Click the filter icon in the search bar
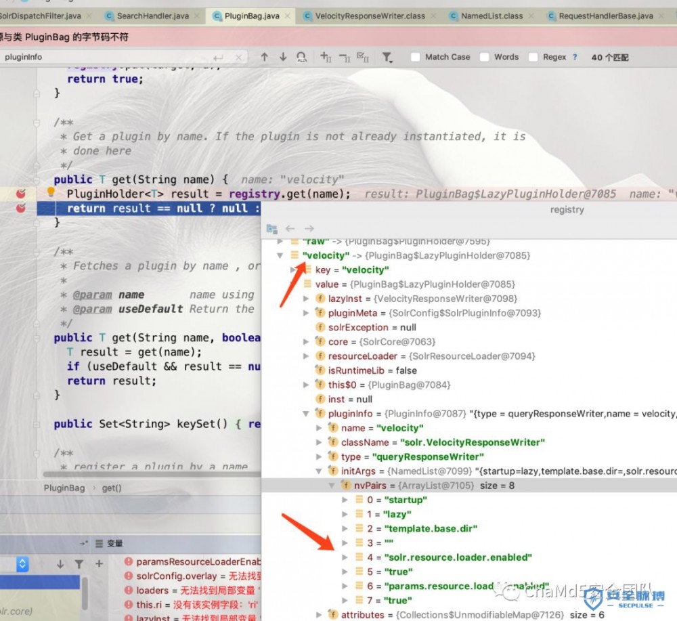This screenshot has width=677, height=621. pos(387,57)
